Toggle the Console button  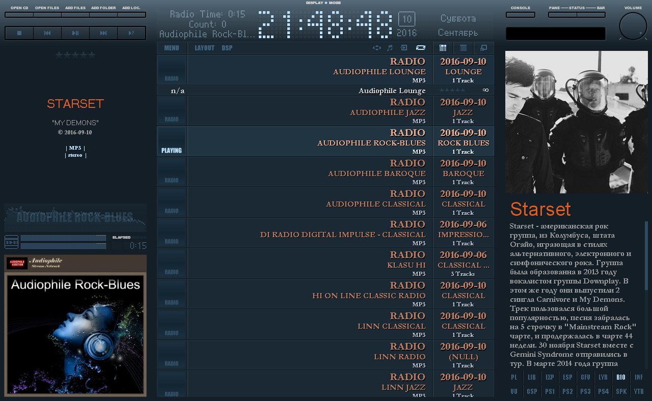(520, 15)
